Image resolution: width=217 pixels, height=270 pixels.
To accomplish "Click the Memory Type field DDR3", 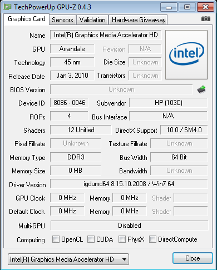I will [76, 157].
